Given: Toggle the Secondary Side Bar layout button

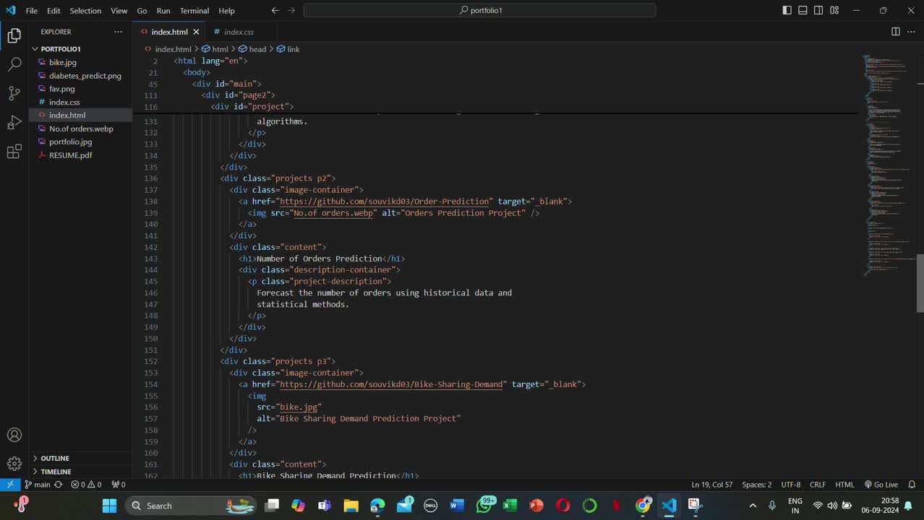Looking at the screenshot, I should pos(818,10).
